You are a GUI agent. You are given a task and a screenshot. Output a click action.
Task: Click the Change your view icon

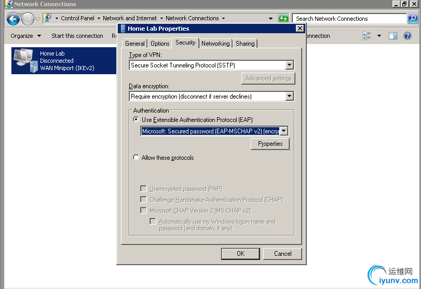(x=366, y=36)
